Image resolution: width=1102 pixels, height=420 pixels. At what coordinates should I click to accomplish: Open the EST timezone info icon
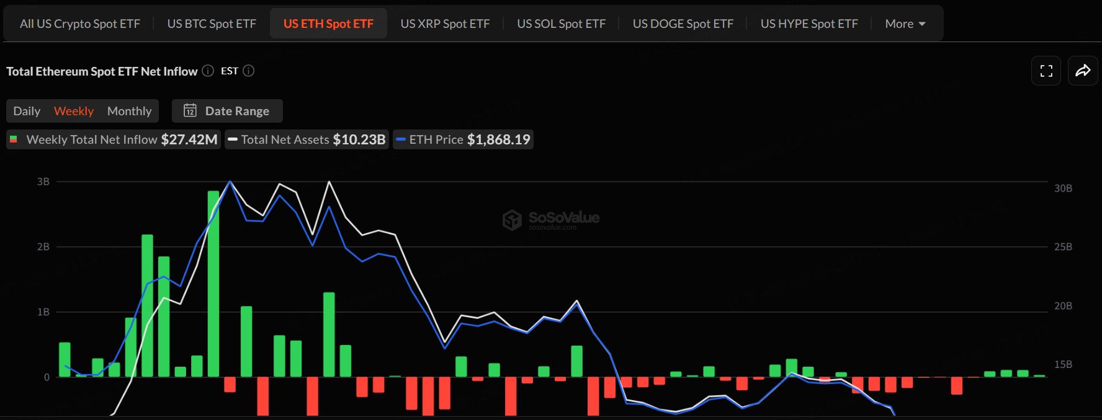pyautogui.click(x=248, y=71)
